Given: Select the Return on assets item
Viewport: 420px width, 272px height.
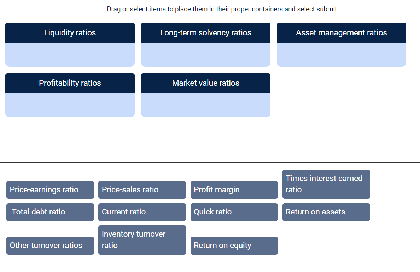Looking at the screenshot, I should tap(326, 212).
